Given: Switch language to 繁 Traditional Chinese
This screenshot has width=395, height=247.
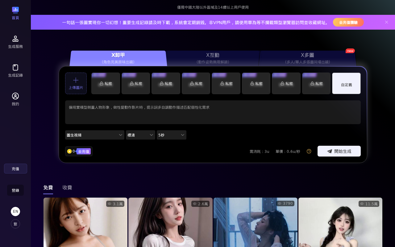Looking at the screenshot, I should point(15,224).
